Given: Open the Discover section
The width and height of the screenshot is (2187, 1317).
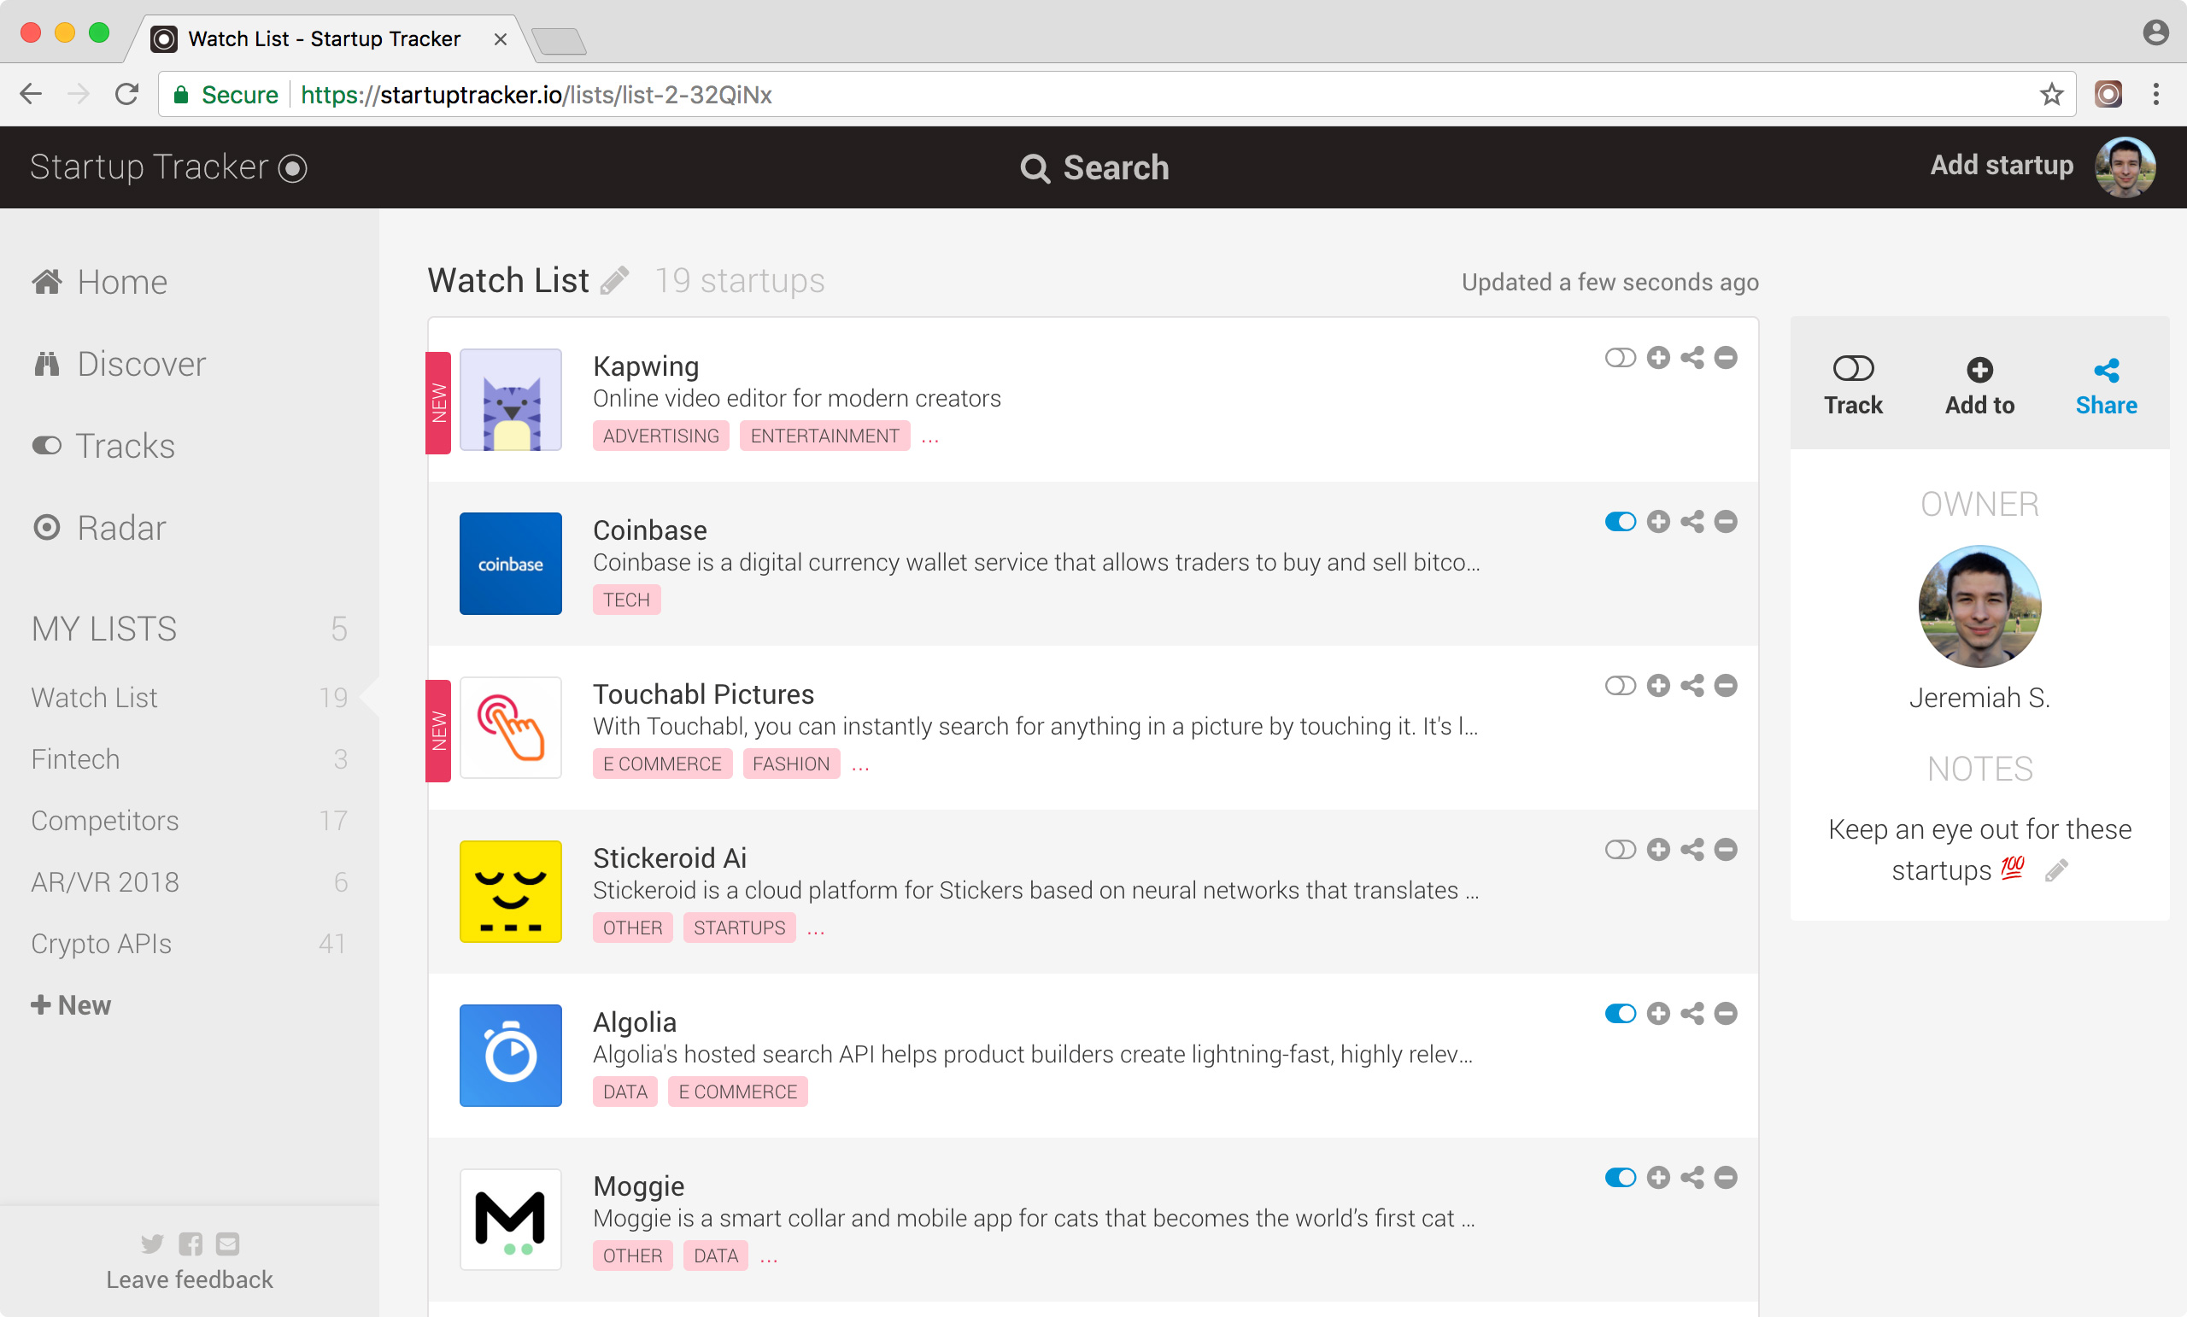Looking at the screenshot, I should pyautogui.click(x=141, y=363).
